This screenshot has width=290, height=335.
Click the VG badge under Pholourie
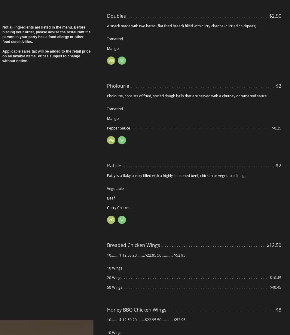tap(111, 140)
